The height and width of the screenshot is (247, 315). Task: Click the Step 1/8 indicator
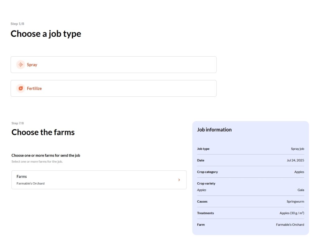[17, 24]
